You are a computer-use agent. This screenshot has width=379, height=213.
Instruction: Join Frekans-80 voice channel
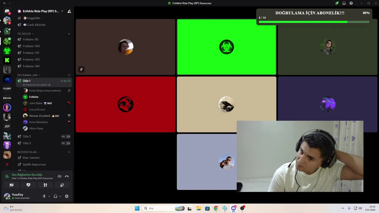point(44,39)
